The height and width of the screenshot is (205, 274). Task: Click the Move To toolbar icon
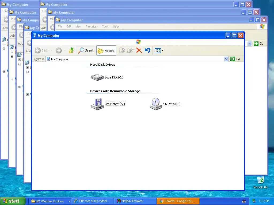click(x=122, y=50)
